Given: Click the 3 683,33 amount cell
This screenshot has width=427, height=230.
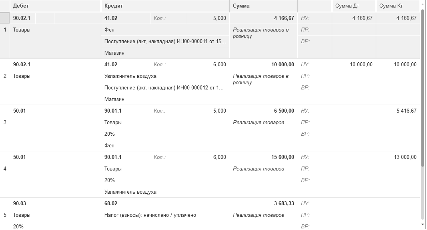Looking at the screenshot, I should click(284, 204).
